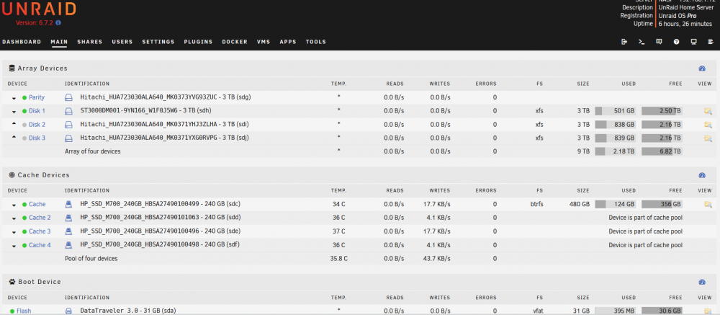The height and width of the screenshot is (315, 720).
Task: Open the Settings tab
Action: click(x=158, y=42)
